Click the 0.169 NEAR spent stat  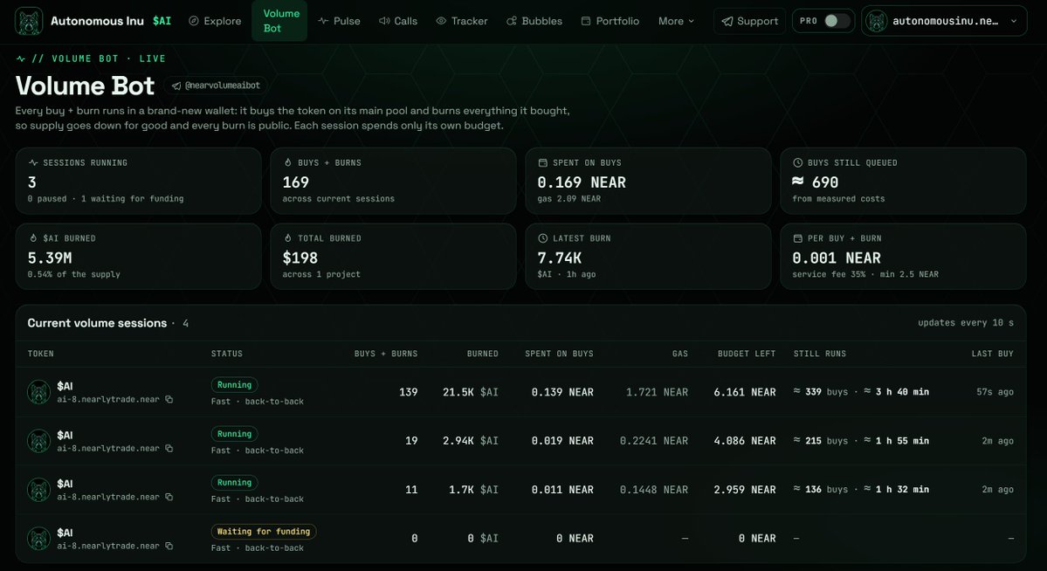click(582, 182)
